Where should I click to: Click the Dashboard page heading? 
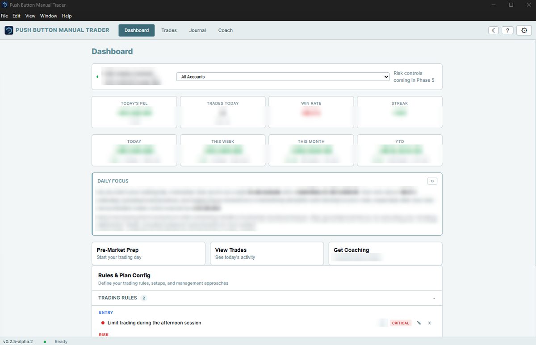coord(112,51)
